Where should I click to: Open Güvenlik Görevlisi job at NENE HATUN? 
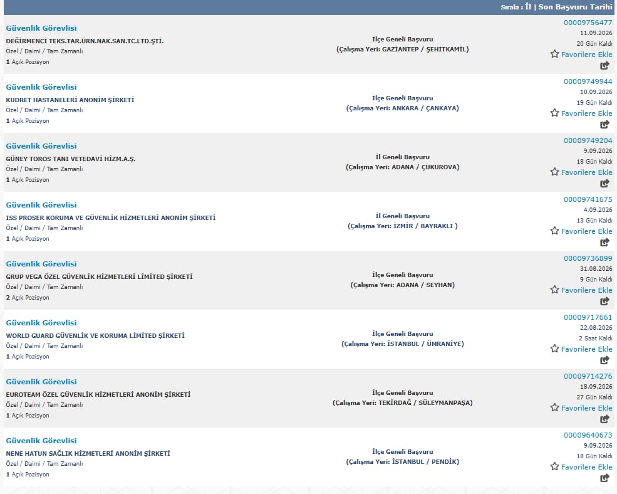pyautogui.click(x=41, y=441)
